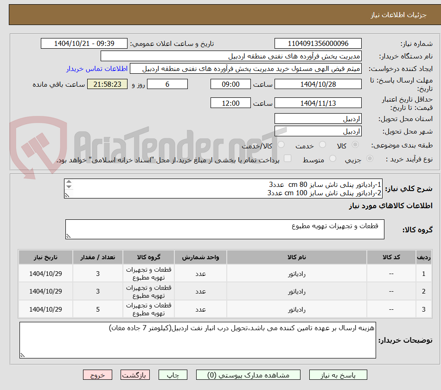Image resolution: width=441 pixels, height=390 pixels.
Task: Click the response deadline date field 1404/10/28
Action: pos(318,84)
